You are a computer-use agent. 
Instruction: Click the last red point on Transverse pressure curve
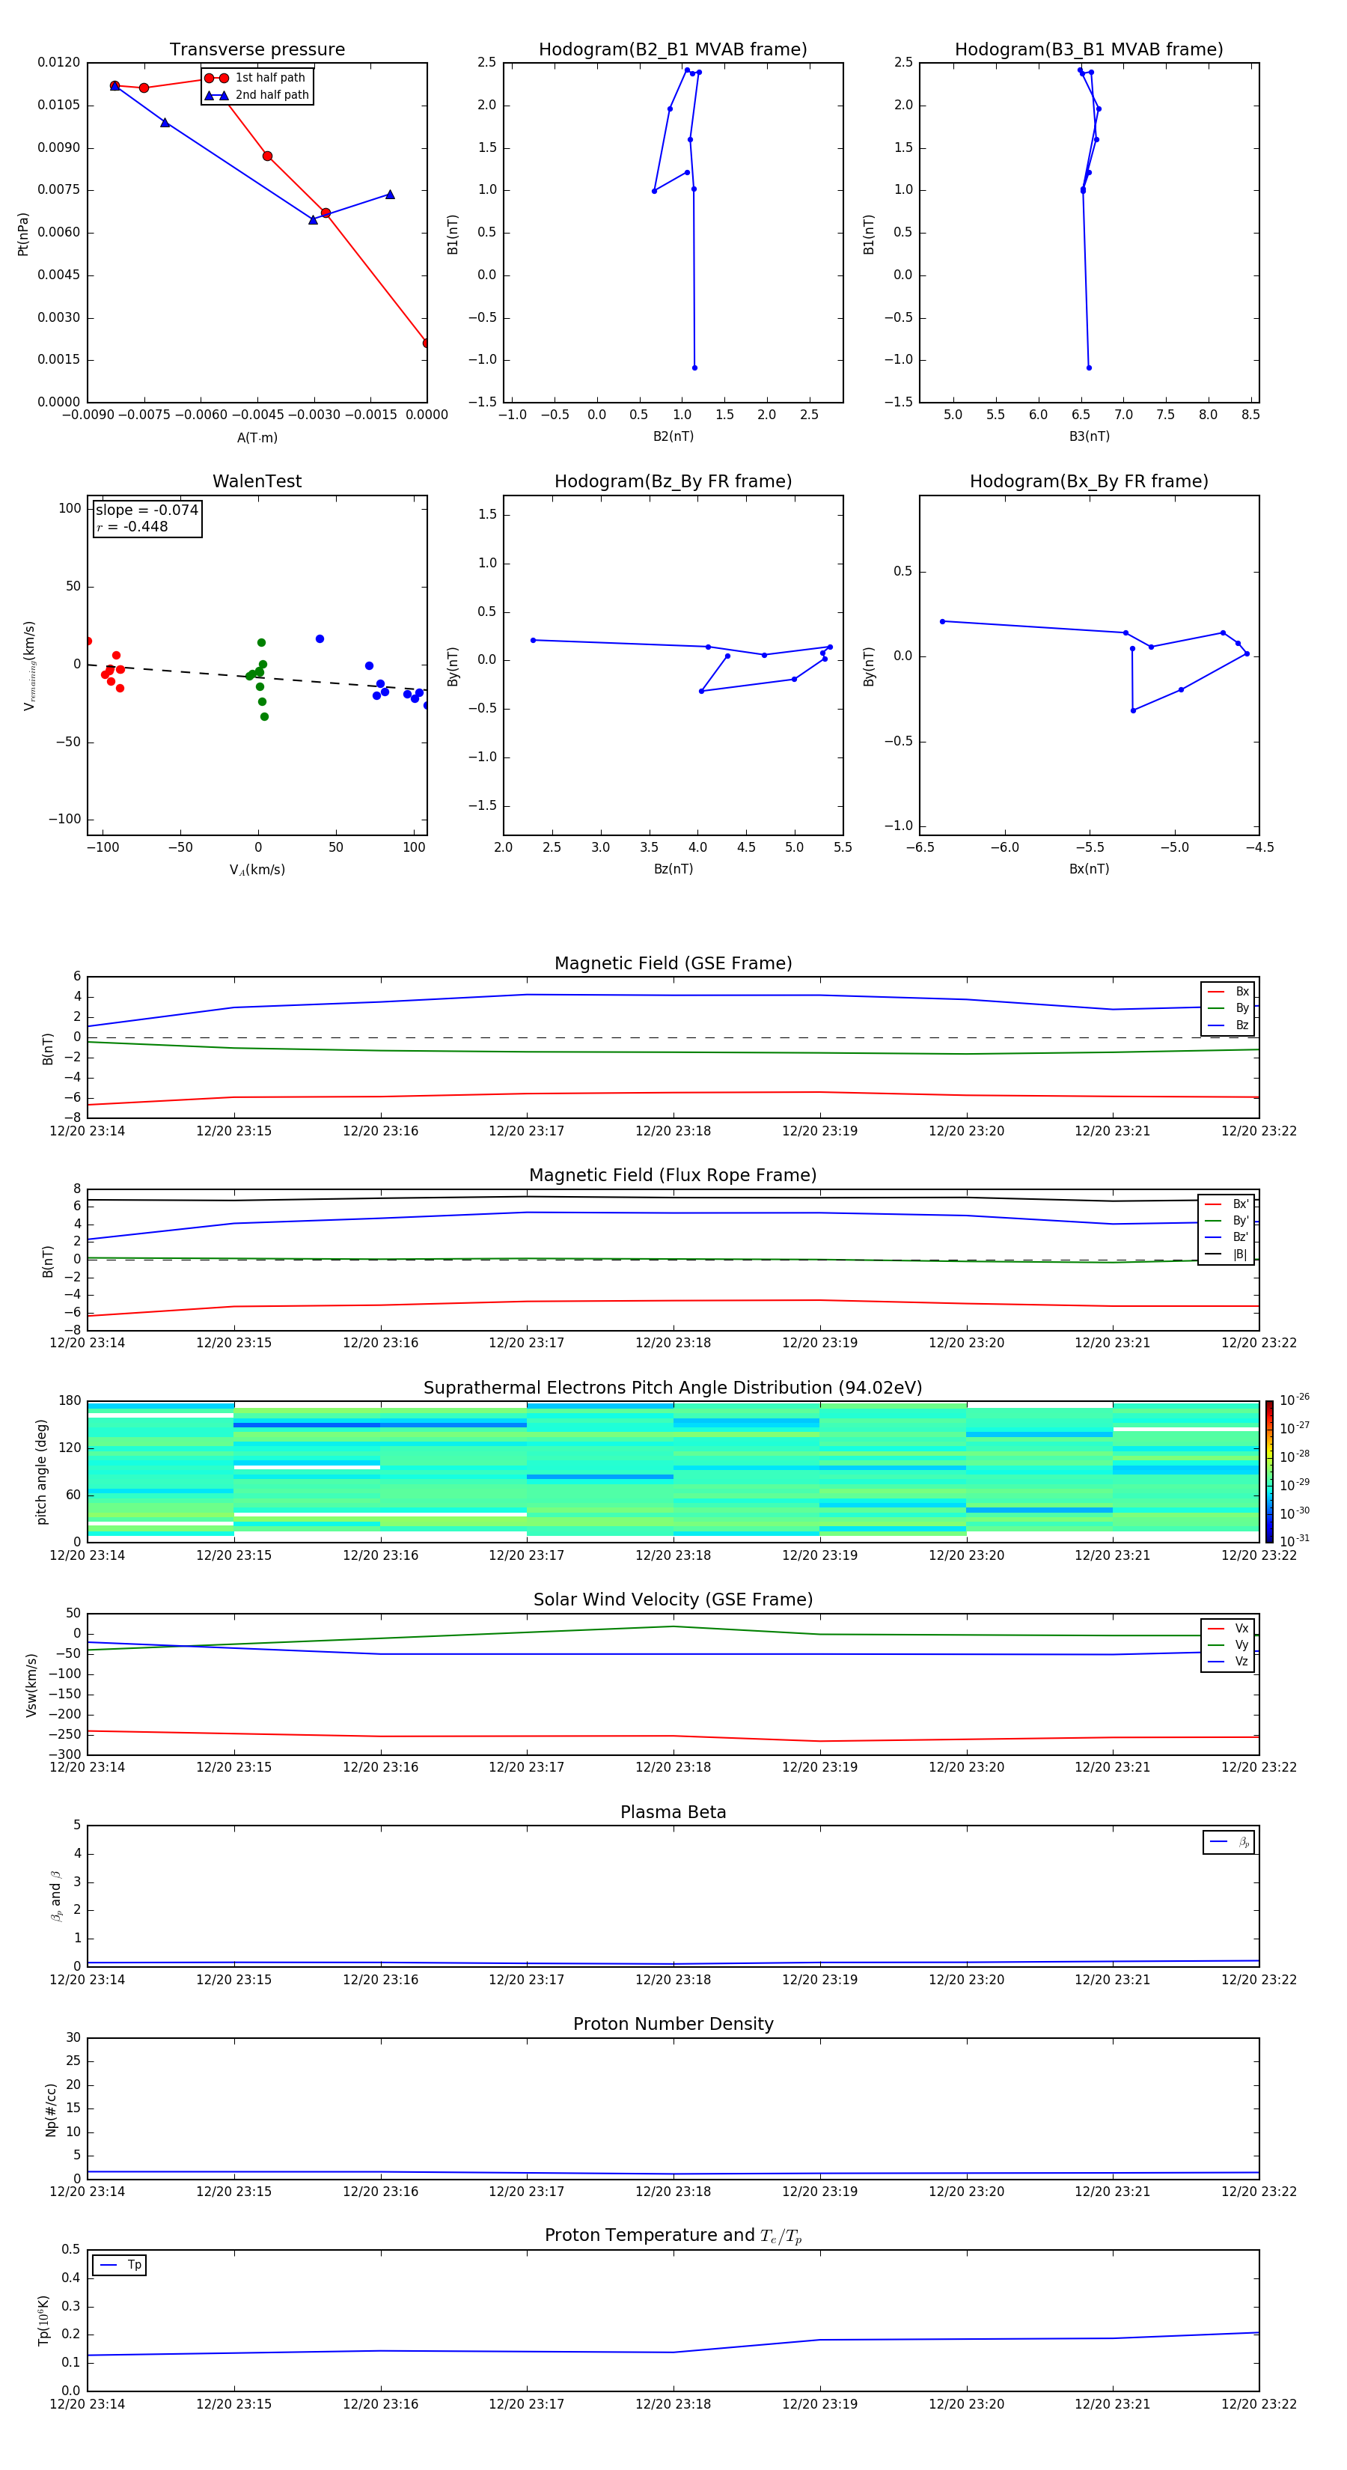click(426, 344)
